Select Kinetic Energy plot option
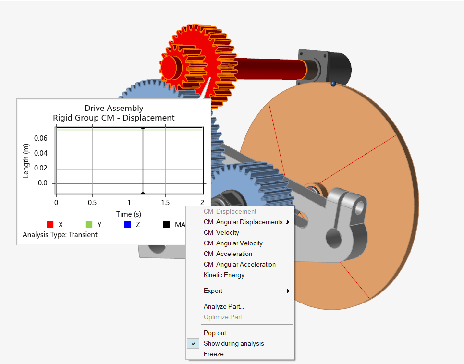 point(224,275)
